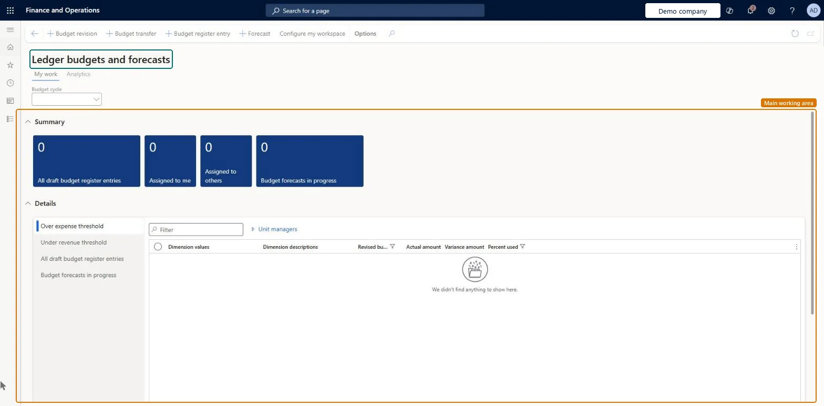Open filter on Revised budget column
Screen dimensions: 824x406
coord(393,247)
